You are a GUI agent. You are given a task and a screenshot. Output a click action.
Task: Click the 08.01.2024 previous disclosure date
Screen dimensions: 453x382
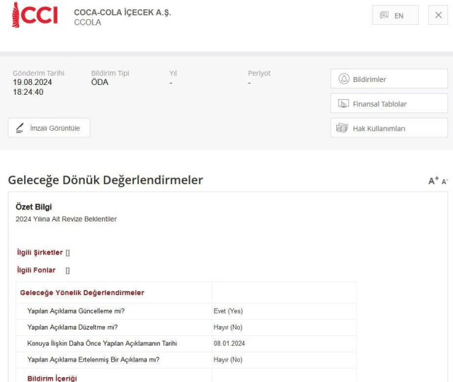(x=229, y=343)
